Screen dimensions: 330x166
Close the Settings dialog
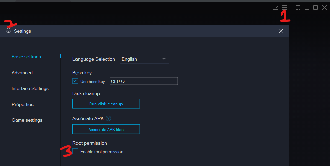281,31
